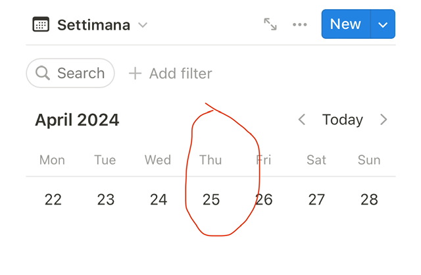Expand the New button dropdown arrow
The height and width of the screenshot is (275, 421).
pyautogui.click(x=383, y=25)
